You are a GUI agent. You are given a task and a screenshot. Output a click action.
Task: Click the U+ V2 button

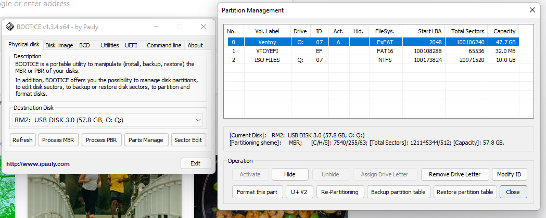(299, 192)
